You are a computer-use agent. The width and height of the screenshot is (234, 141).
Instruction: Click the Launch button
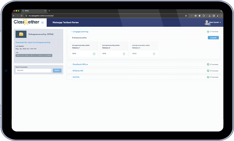(213, 38)
